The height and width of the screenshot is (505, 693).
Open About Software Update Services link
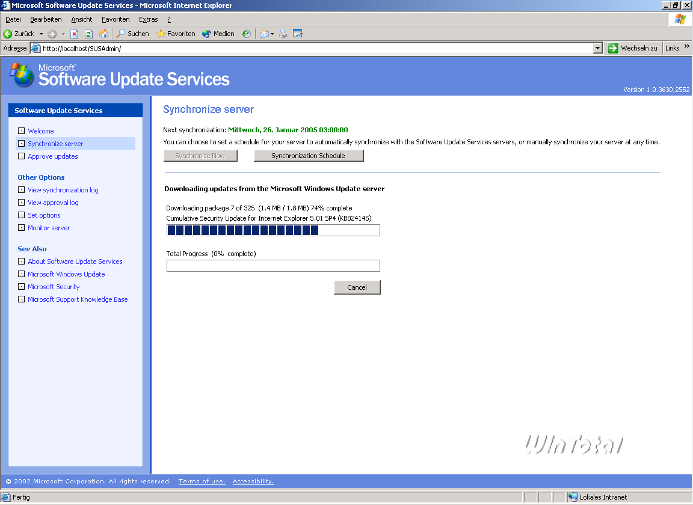75,262
